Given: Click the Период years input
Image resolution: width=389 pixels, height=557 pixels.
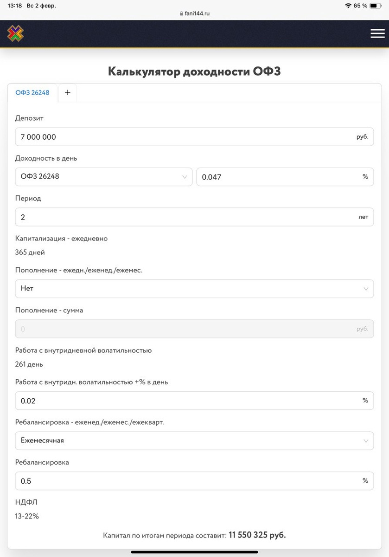Looking at the screenshot, I should (185, 217).
